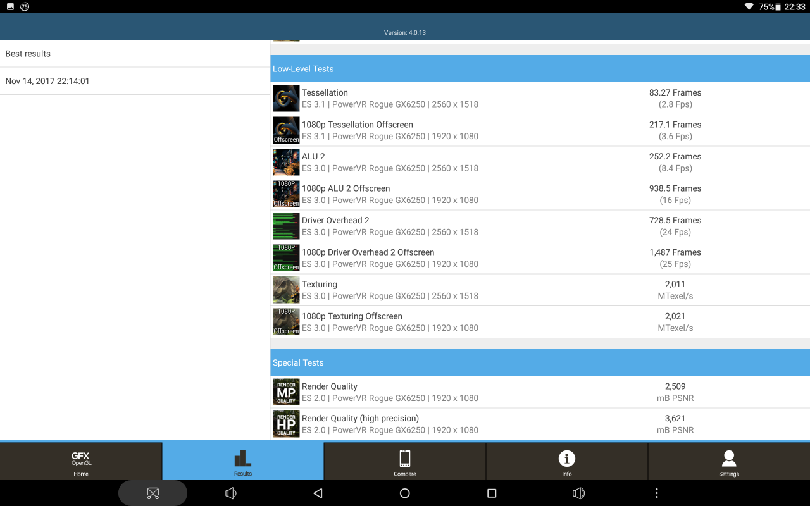
Task: Tap the volume up speaker icon
Action: pos(578,493)
